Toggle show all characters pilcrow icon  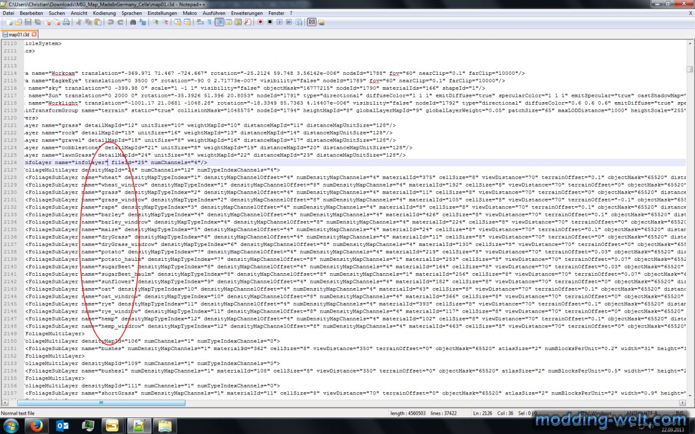coord(210,22)
